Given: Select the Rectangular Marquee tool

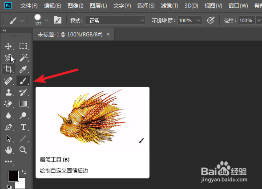Looking at the screenshot, I should [x=23, y=46].
